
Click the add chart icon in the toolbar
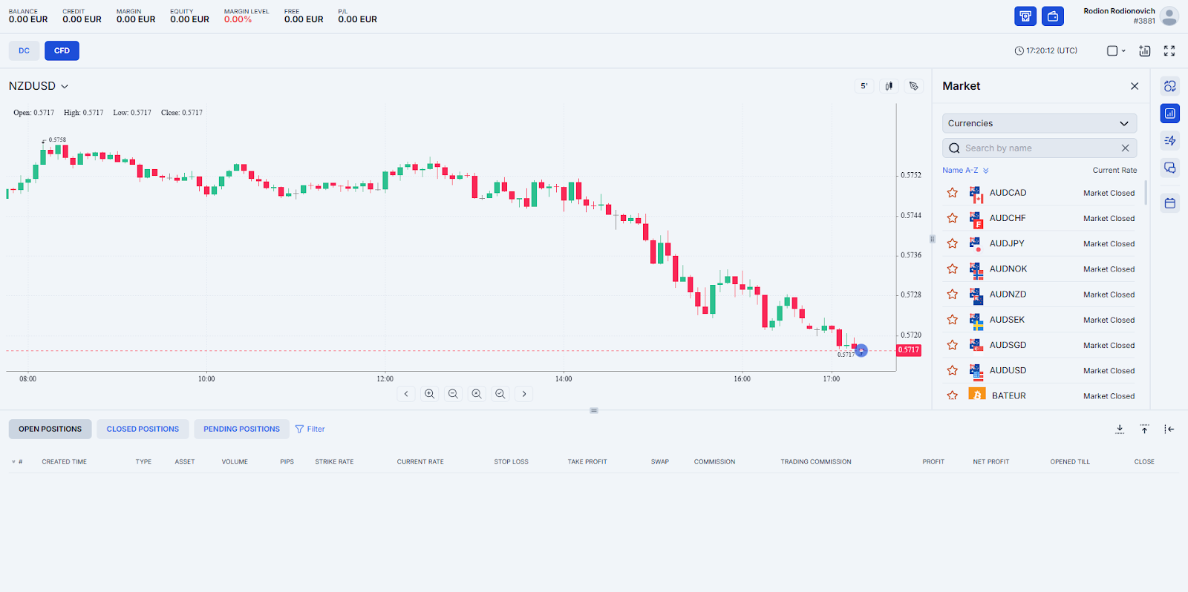tap(1145, 50)
